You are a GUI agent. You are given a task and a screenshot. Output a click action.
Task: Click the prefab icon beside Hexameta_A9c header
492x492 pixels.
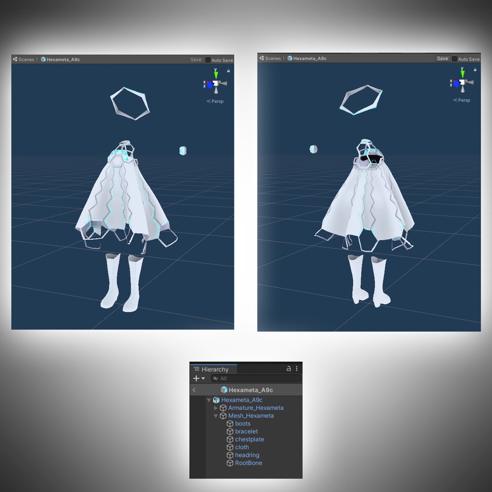(224, 389)
